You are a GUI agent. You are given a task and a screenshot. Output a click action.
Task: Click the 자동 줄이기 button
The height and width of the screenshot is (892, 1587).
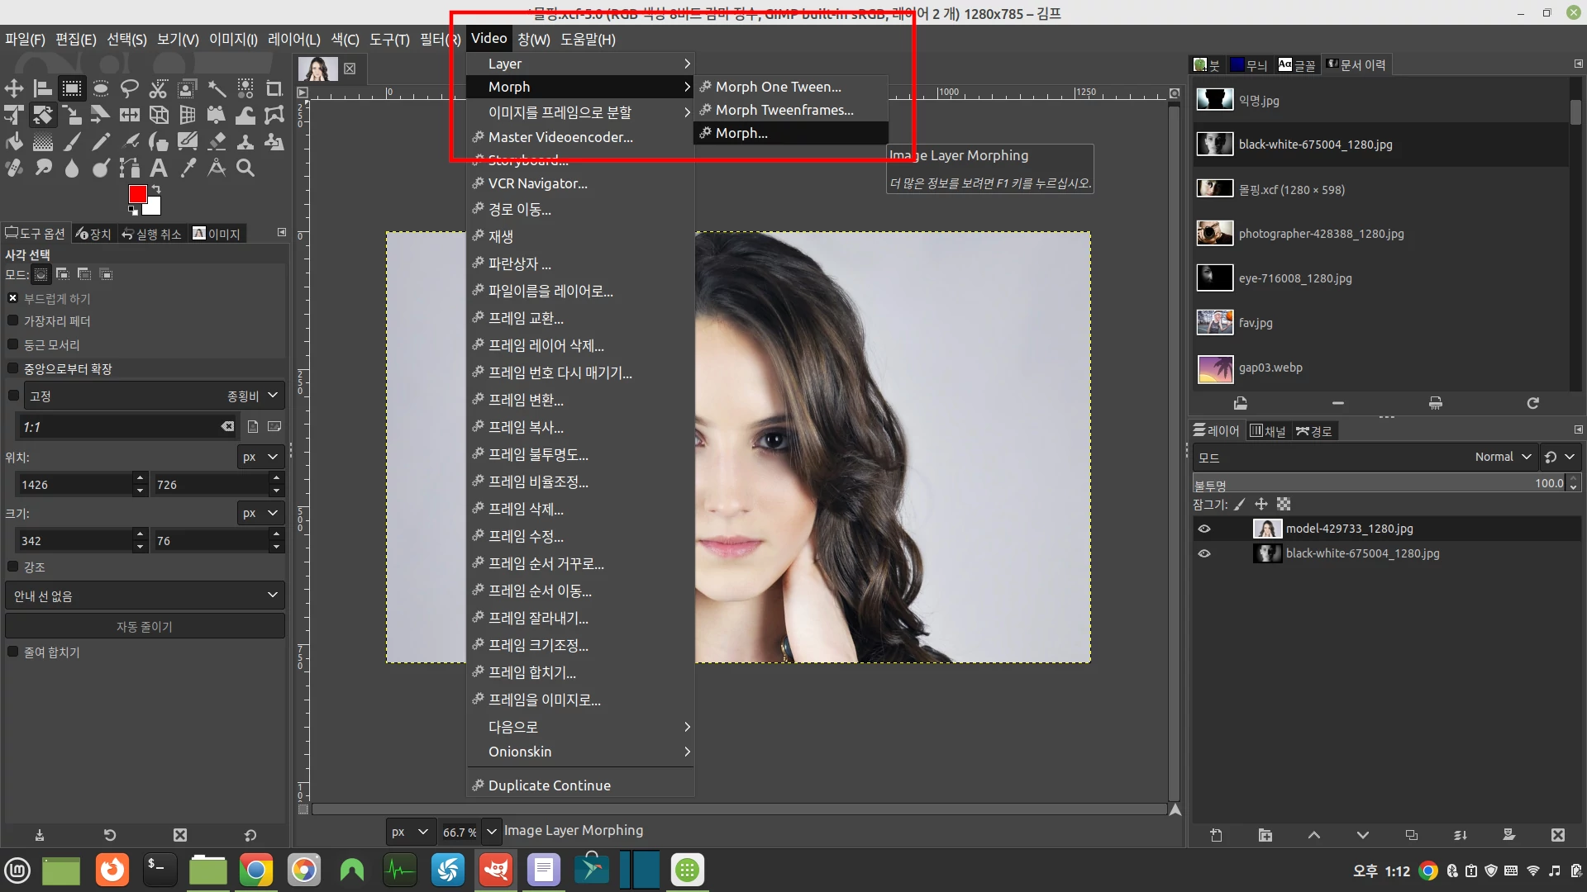pyautogui.click(x=145, y=627)
